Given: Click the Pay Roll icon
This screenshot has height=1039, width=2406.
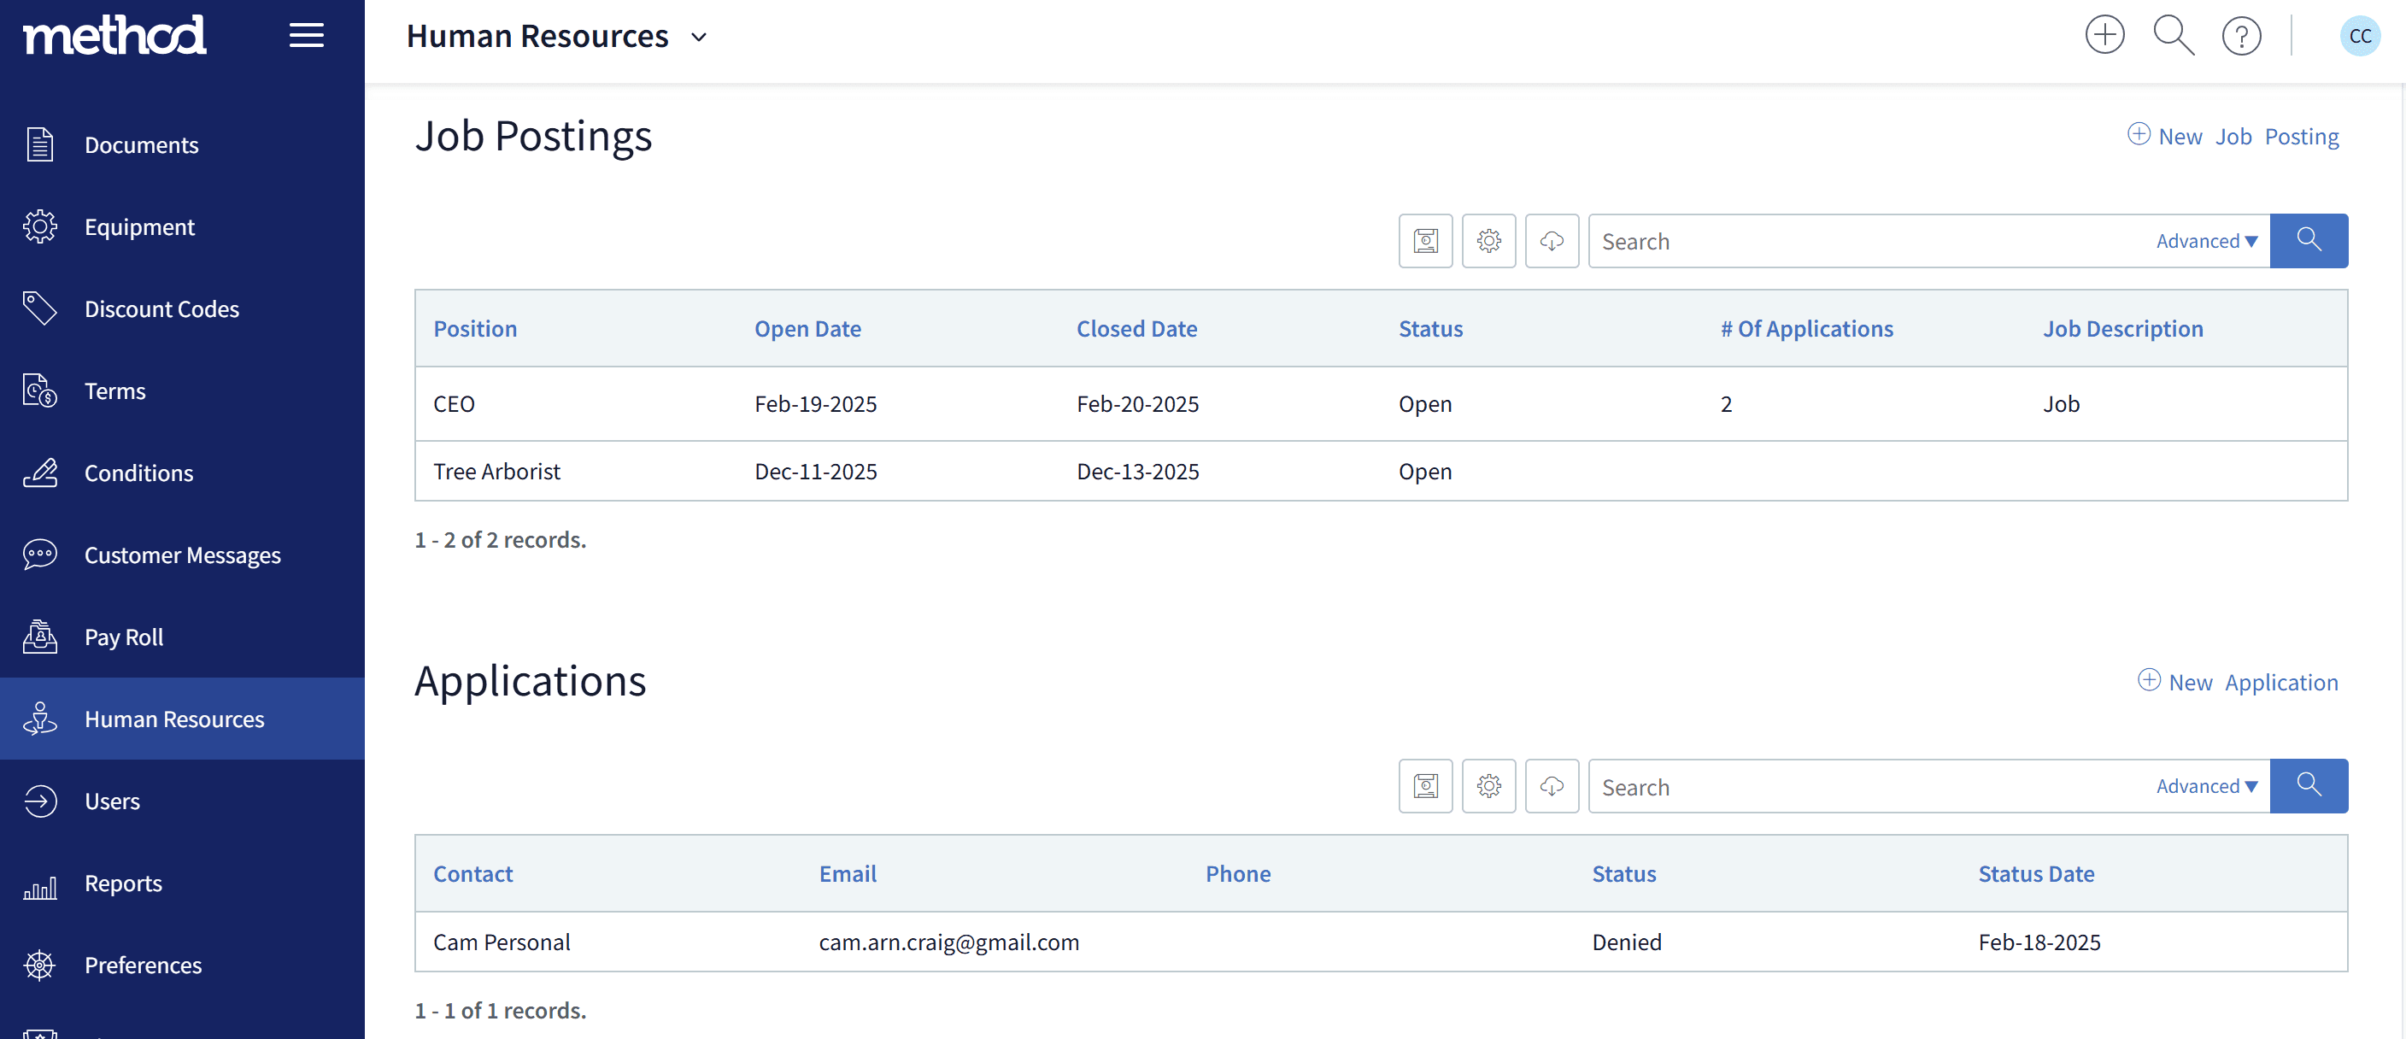Looking at the screenshot, I should tap(40, 637).
